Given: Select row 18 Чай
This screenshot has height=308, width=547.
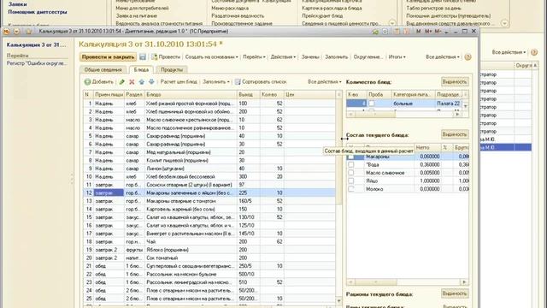Looking at the screenshot, I should 209,241.
